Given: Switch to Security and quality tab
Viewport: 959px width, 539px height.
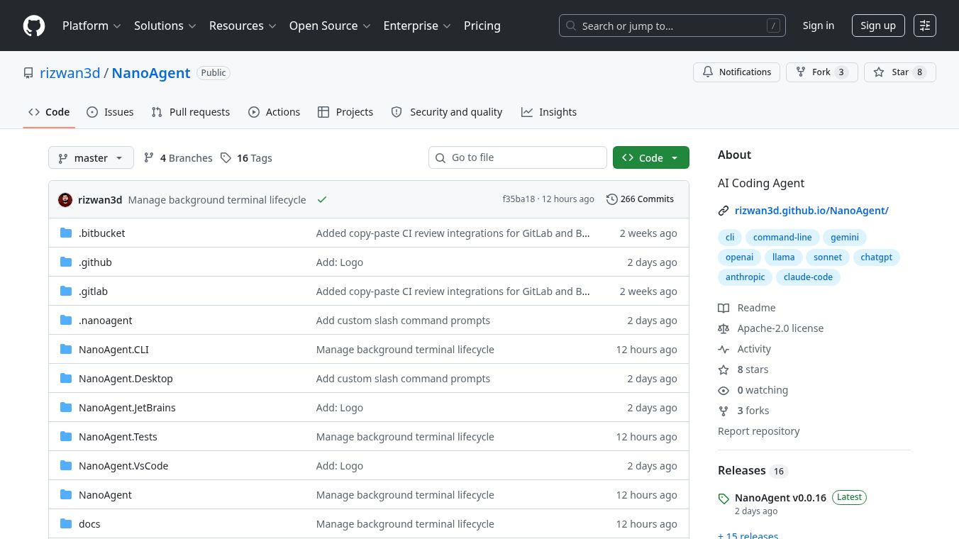Looking at the screenshot, I should [x=447, y=112].
